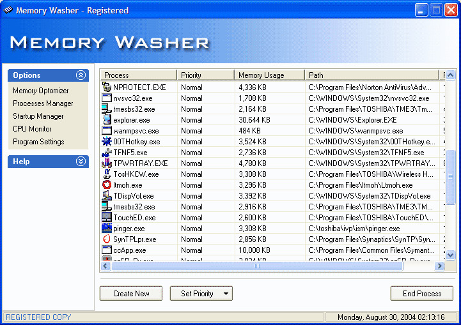The height and width of the screenshot is (325, 461).
Task: Open Memory Optomizer section
Action: coord(40,91)
